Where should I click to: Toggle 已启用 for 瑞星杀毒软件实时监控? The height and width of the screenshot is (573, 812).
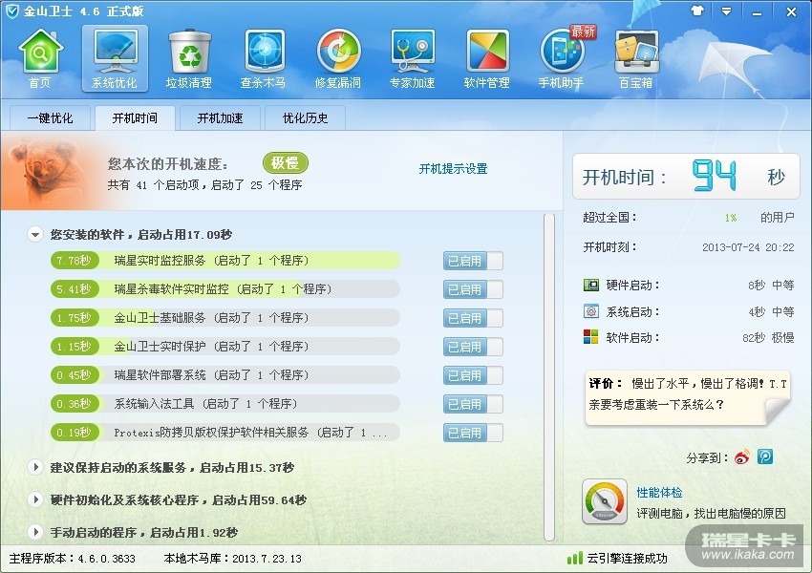tap(473, 289)
